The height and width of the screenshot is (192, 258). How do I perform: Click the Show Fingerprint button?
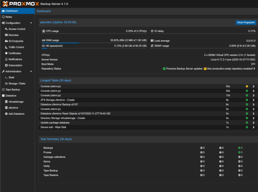click(246, 22)
